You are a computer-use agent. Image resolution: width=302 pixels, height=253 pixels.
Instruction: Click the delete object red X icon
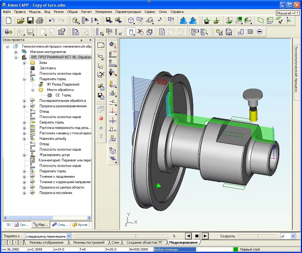point(101,74)
